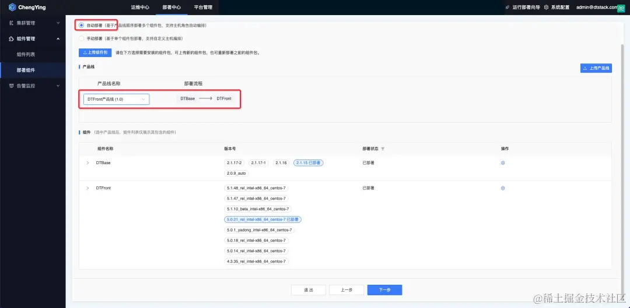
Task: Click gear icon for DTBase row
Action: click(503, 163)
